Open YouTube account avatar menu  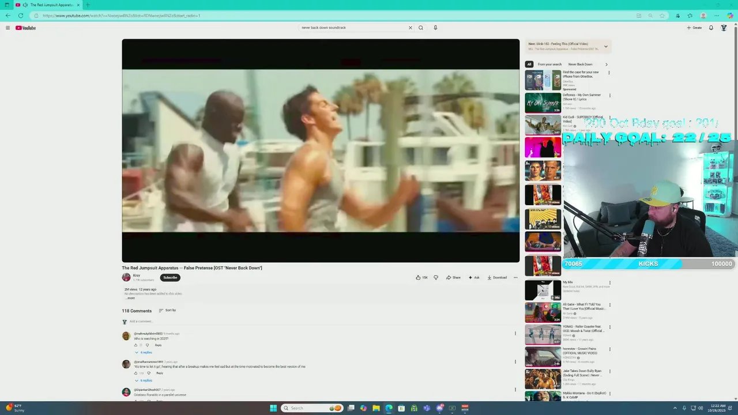(724, 28)
